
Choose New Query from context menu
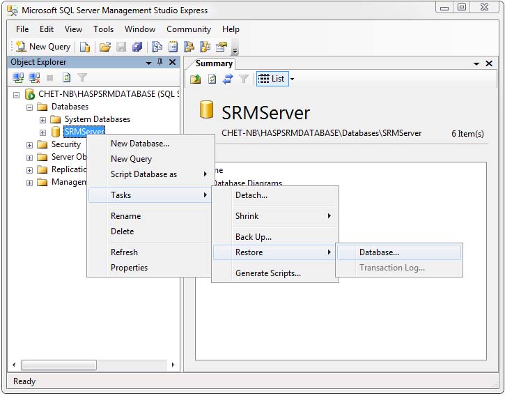pyautogui.click(x=150, y=159)
